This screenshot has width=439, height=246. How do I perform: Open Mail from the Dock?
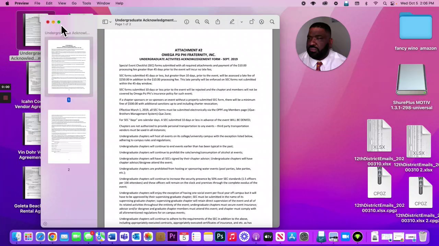(x=64, y=236)
